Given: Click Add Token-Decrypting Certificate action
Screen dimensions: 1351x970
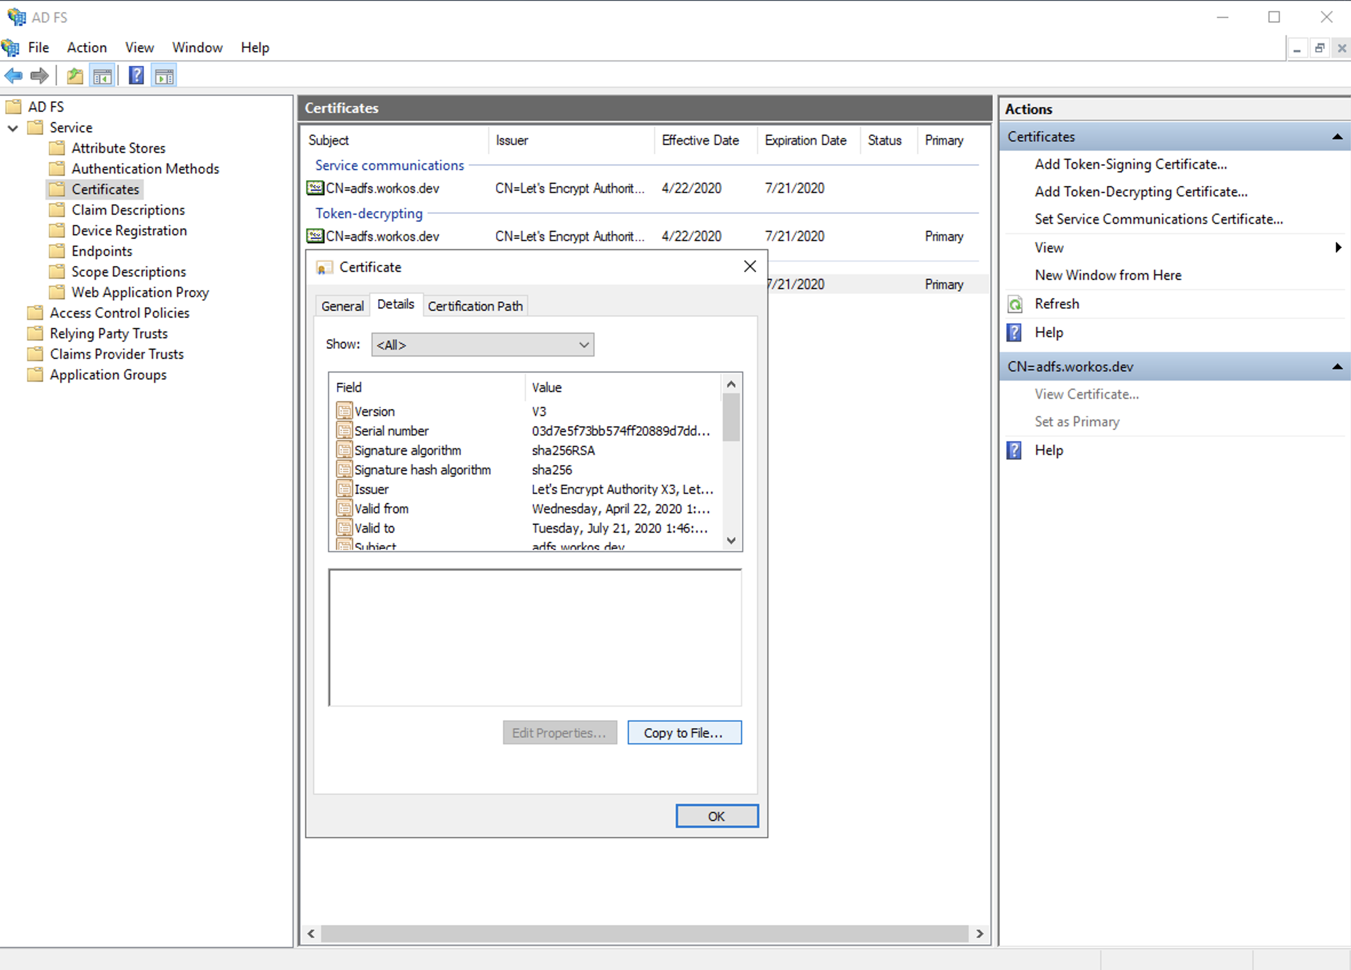Looking at the screenshot, I should [x=1141, y=192].
